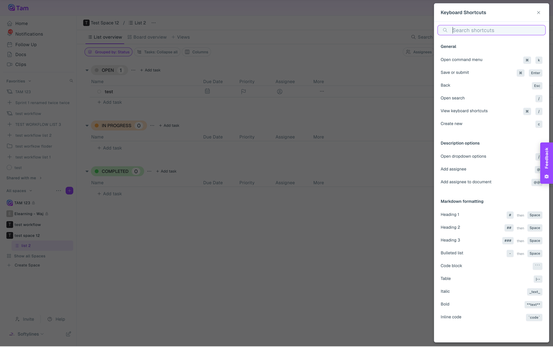
Task: Toggle Grouped by: Status filter
Action: 108,52
